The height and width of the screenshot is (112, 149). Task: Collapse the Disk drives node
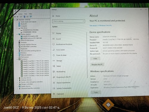pos(17,28)
